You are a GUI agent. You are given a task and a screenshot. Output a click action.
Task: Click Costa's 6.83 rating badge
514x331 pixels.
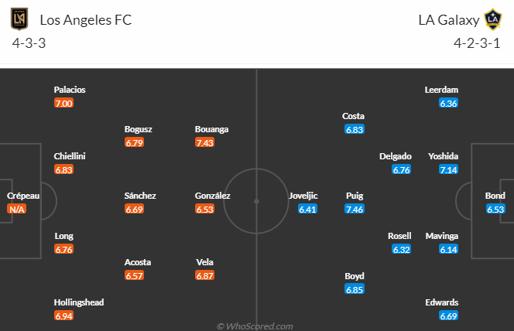coord(355,130)
